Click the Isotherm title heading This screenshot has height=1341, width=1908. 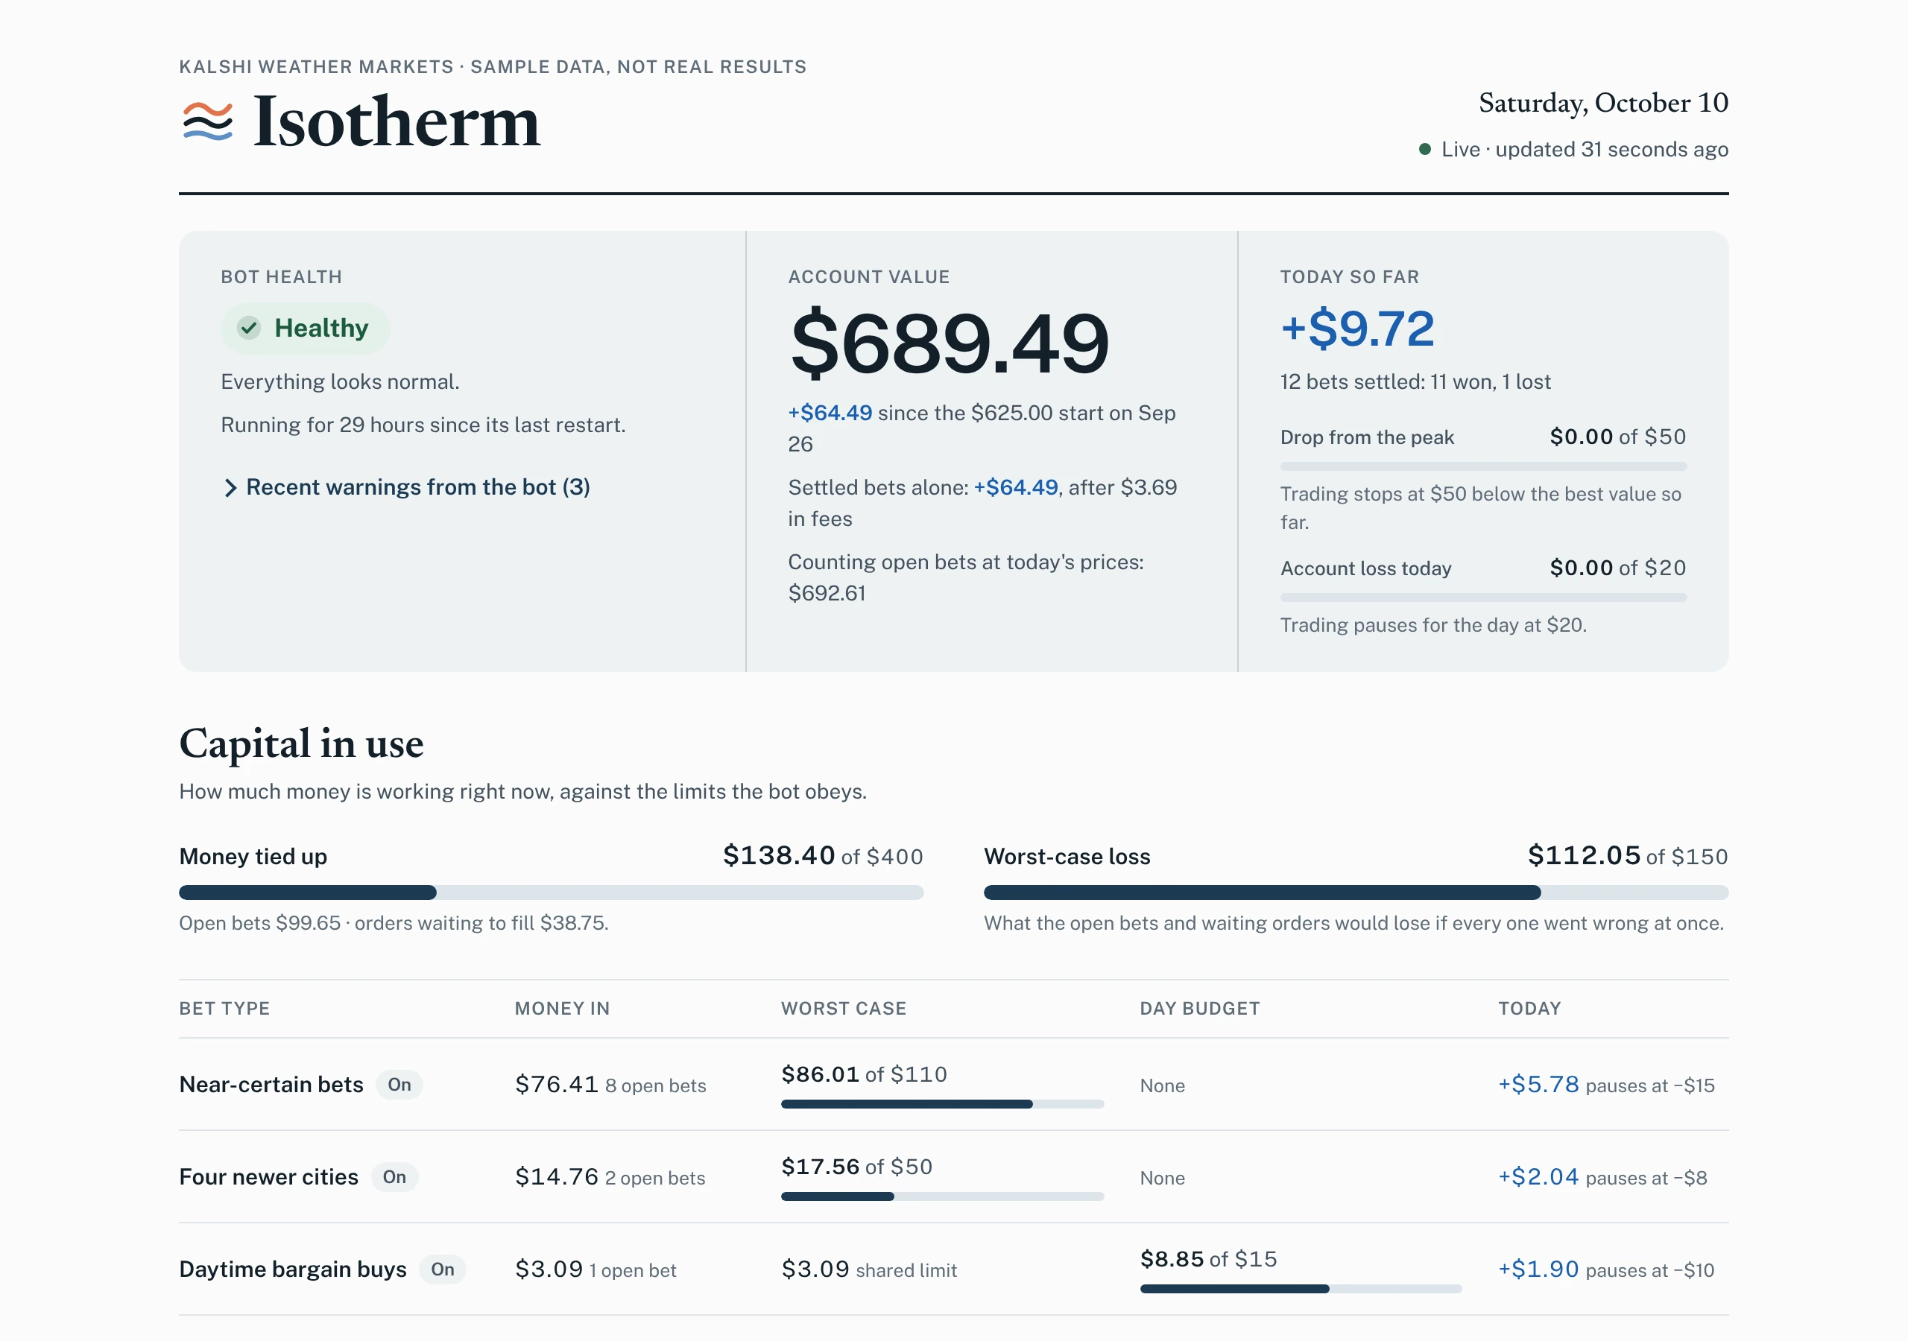click(397, 121)
